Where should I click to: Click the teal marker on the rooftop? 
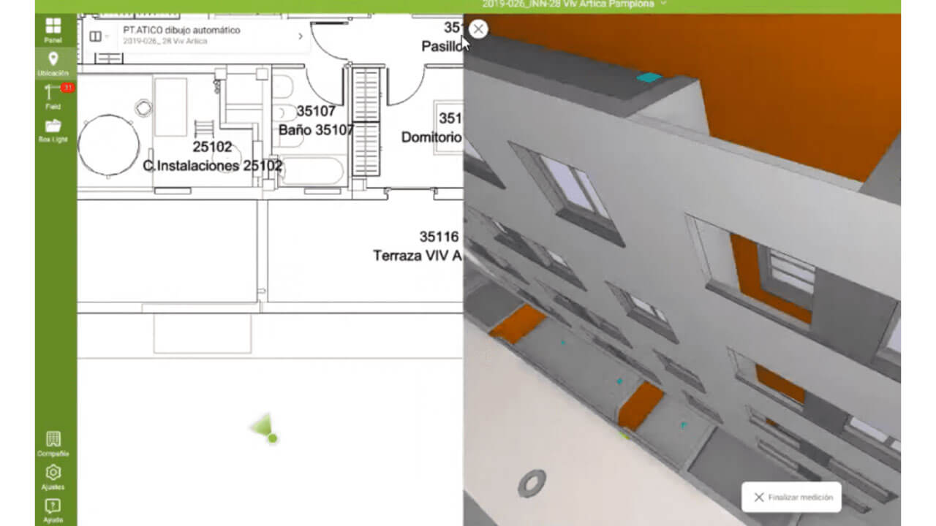pyautogui.click(x=649, y=77)
